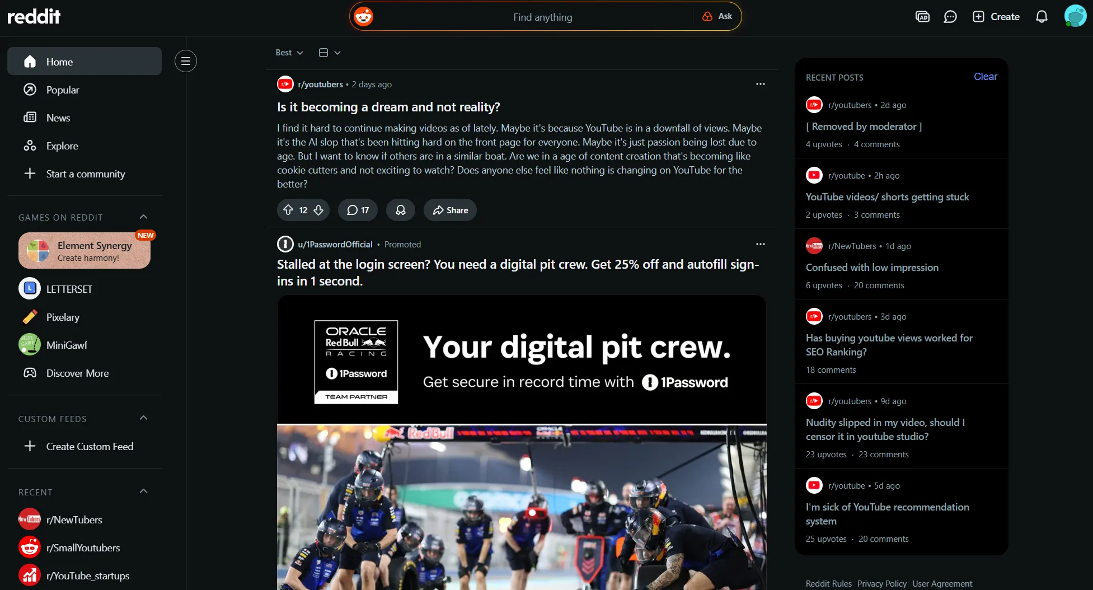Open the 1Password pit crew ad image
The height and width of the screenshot is (590, 1093).
522,442
